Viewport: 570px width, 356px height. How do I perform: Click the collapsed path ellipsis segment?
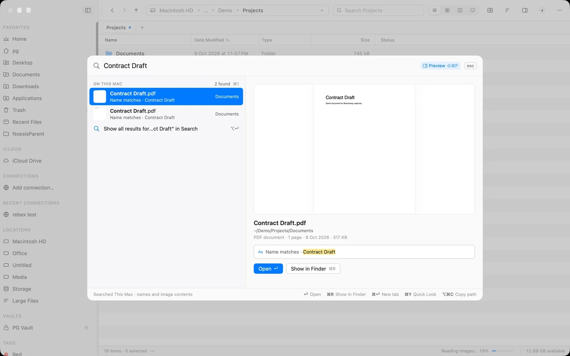click(206, 10)
